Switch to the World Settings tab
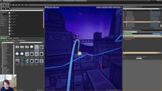Screen dimensions: 162x91 click(136, 30)
